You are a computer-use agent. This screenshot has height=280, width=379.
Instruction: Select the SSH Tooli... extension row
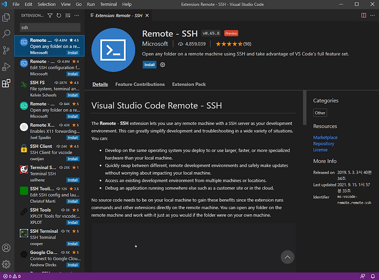tap(50, 195)
